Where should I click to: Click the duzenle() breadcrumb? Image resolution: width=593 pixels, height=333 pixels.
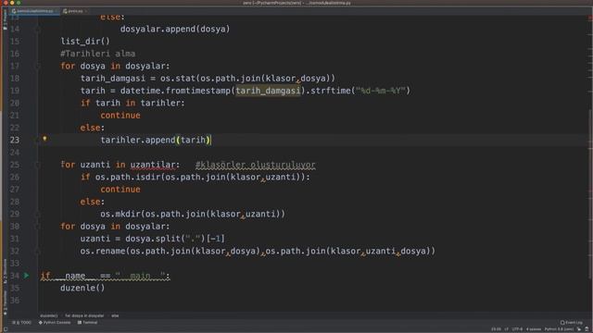click(49, 315)
